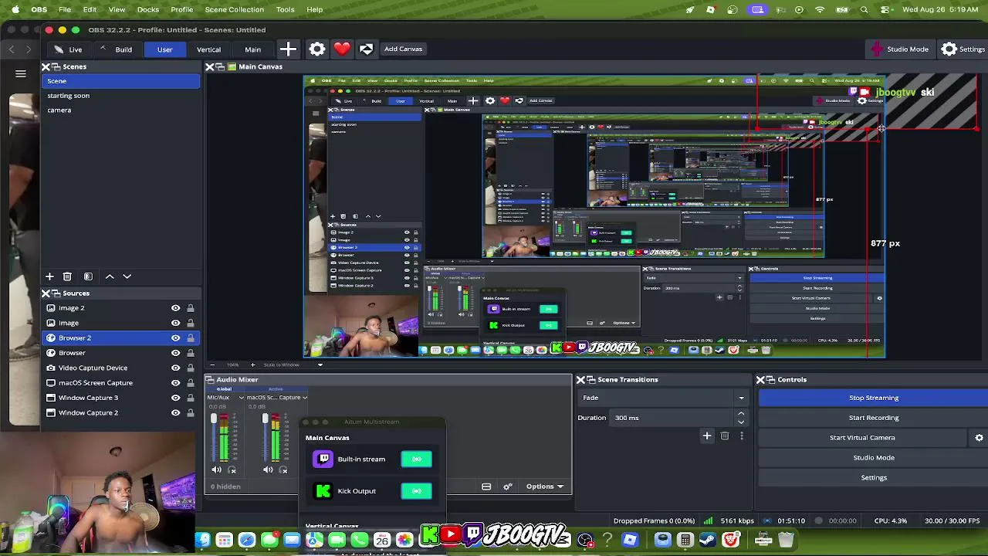Close the Main Canvas dock with its X
Screen dimensions: 988x556
click(209, 66)
